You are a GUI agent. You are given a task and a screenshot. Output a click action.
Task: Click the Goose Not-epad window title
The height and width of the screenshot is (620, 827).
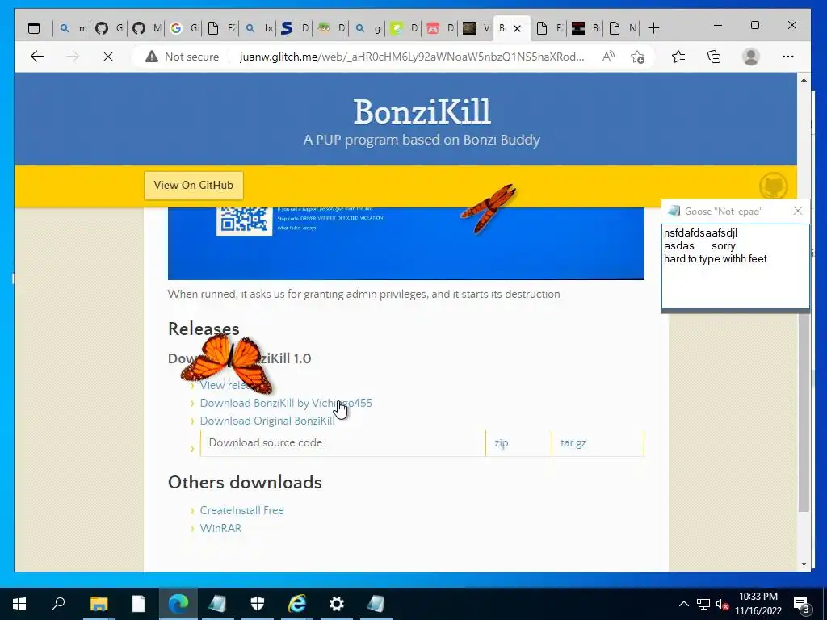(724, 212)
